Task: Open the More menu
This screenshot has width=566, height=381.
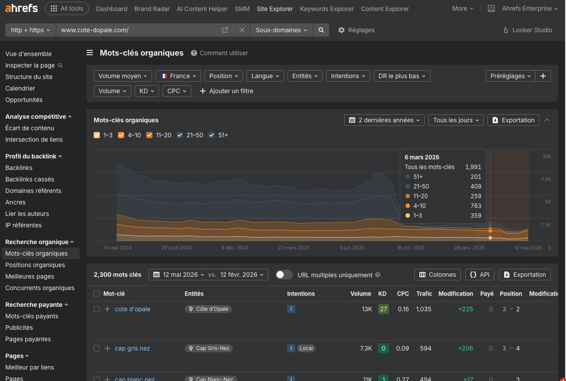Action: [x=463, y=8]
